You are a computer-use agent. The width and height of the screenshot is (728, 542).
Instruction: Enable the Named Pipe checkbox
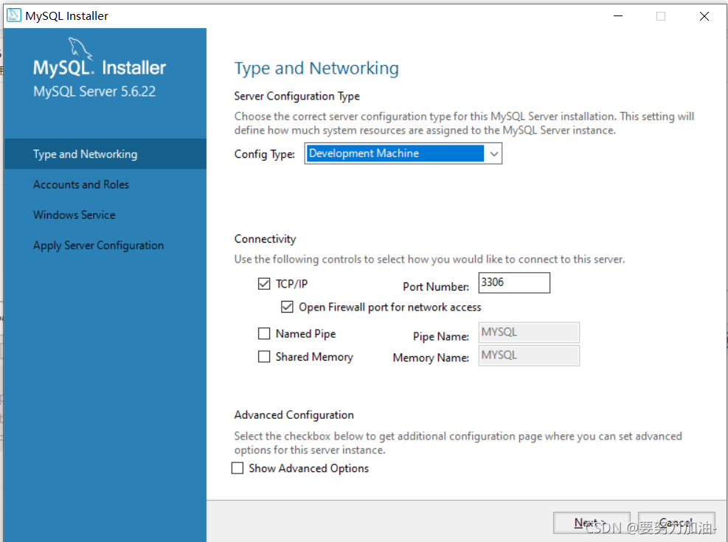(x=264, y=333)
